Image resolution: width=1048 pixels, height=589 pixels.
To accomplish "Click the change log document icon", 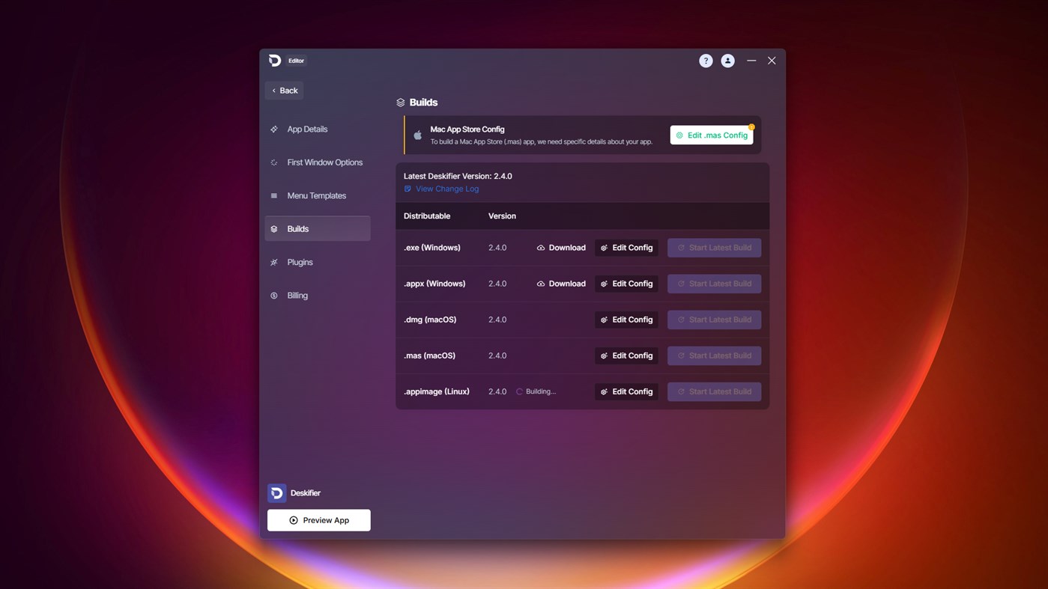I will (408, 189).
